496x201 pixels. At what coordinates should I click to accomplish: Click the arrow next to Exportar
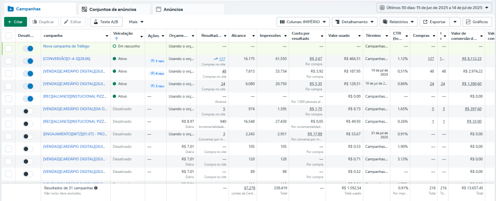coord(455,22)
